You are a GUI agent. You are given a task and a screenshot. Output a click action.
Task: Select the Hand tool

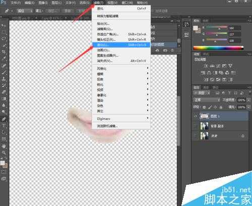coord(4,146)
